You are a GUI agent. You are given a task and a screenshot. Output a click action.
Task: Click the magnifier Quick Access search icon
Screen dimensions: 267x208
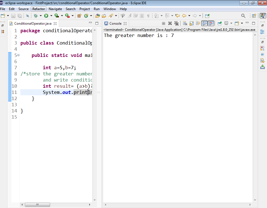[243, 16]
